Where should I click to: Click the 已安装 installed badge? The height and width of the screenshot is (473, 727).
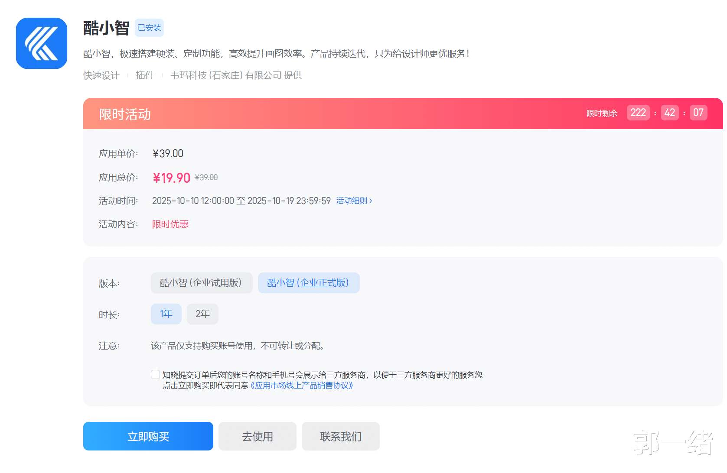coord(149,28)
